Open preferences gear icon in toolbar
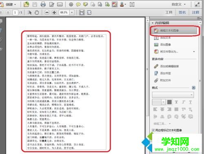 tap(71, 4)
